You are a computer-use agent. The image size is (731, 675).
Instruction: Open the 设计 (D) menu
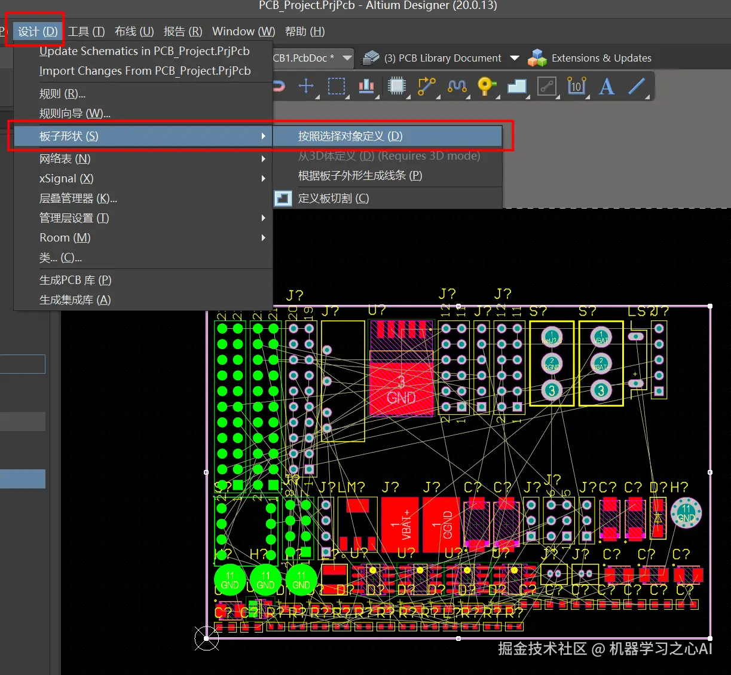pos(38,31)
